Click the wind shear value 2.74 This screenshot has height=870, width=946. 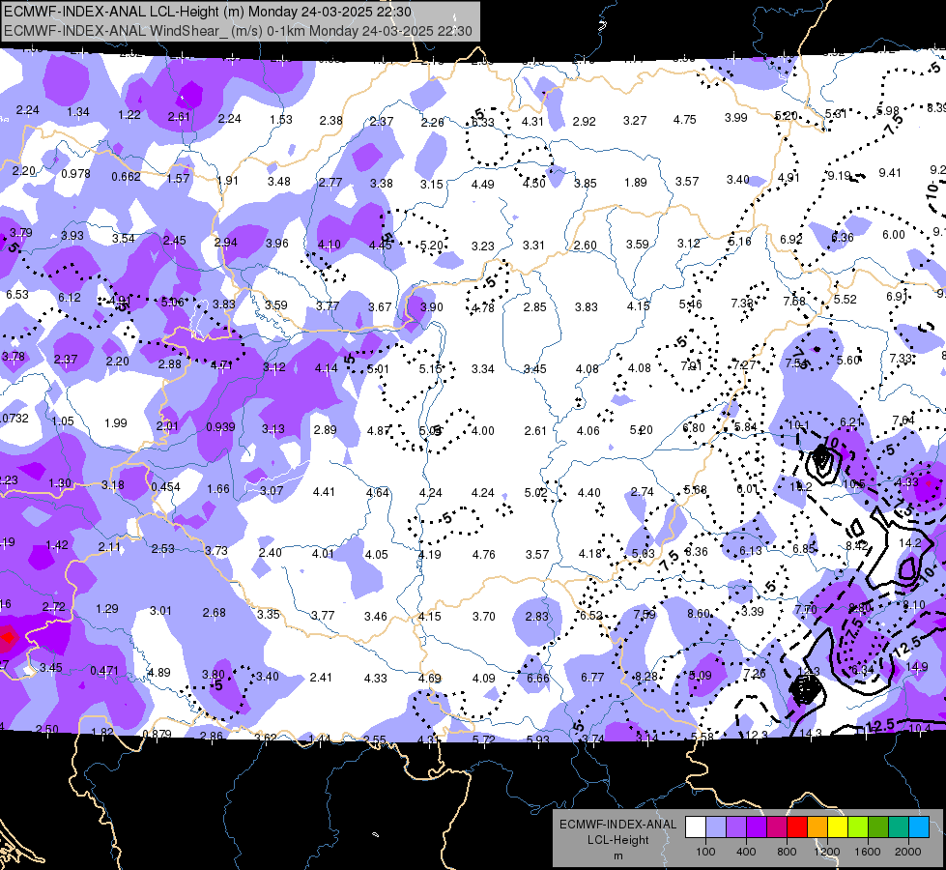click(x=642, y=491)
